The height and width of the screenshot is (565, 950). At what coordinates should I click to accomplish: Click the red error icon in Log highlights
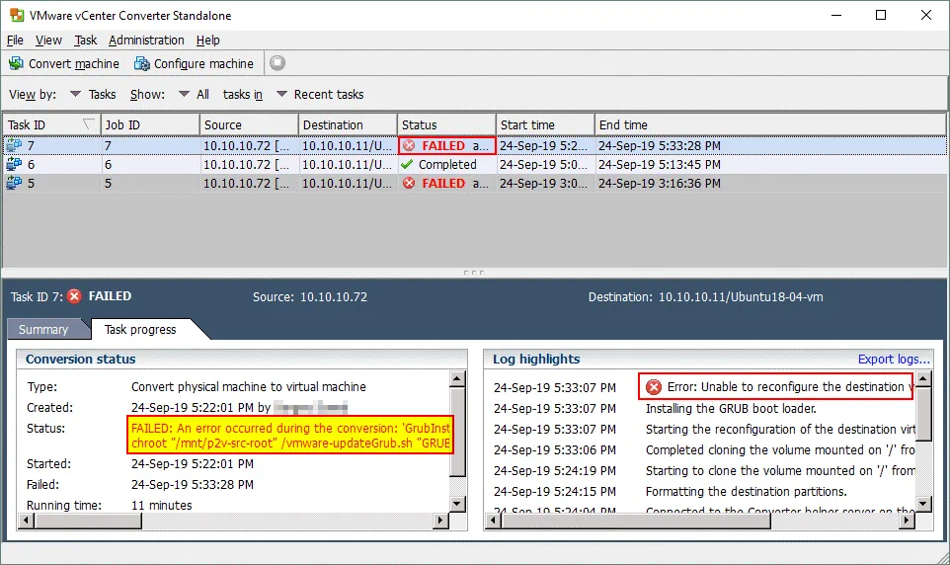coord(653,387)
